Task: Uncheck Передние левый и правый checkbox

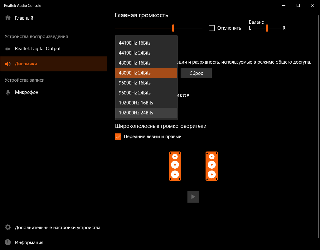Action: [118, 137]
